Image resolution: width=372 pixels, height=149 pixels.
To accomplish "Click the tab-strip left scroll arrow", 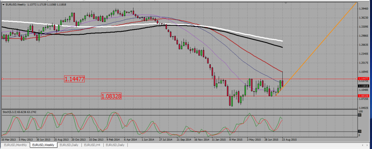I will pyautogui.click(x=363, y=145).
